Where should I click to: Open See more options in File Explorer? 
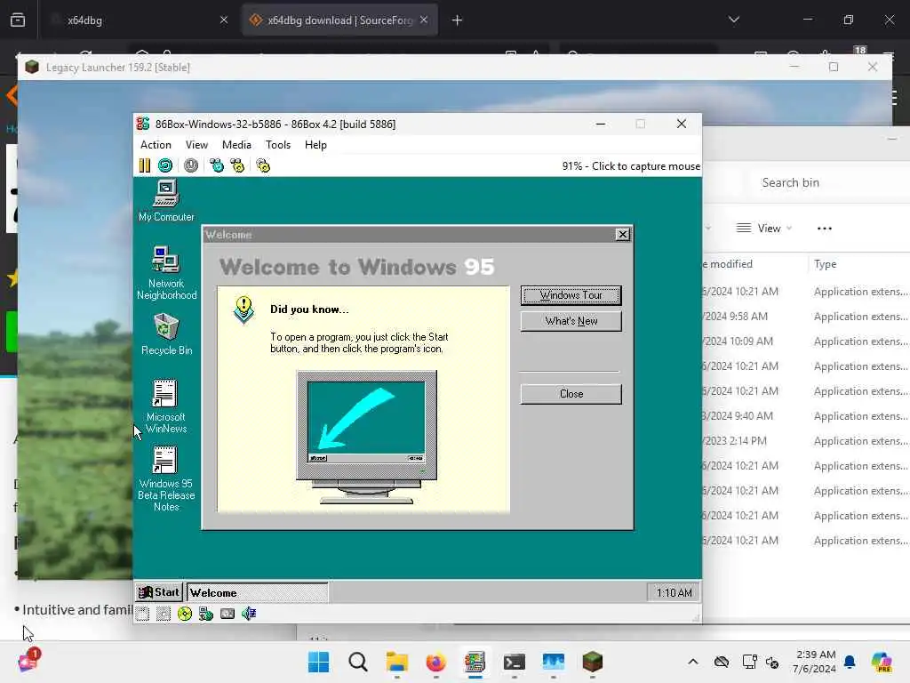[x=825, y=229]
